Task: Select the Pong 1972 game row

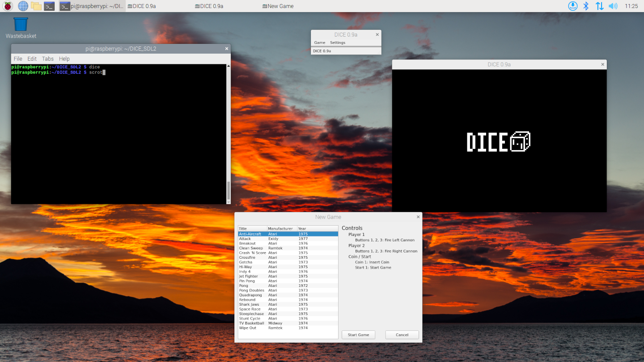Action: click(x=288, y=286)
